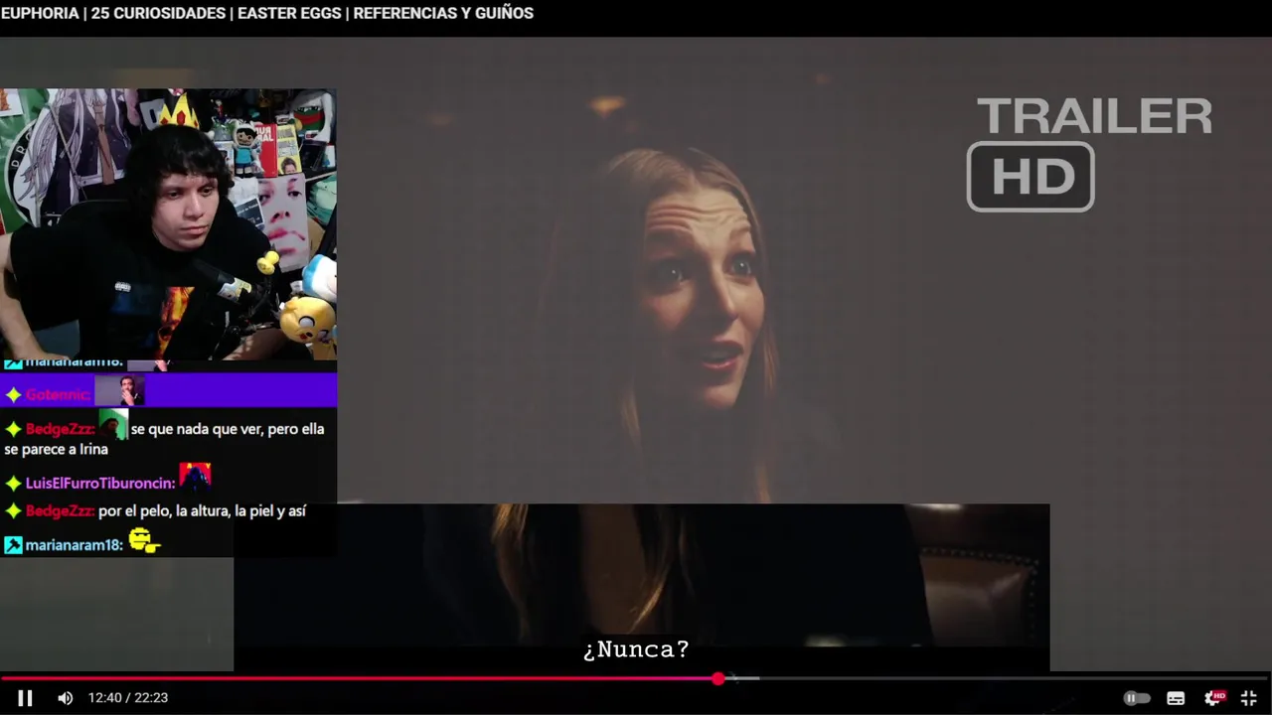
Task: Click the yellow emote in marianaram18's message
Action: (144, 541)
